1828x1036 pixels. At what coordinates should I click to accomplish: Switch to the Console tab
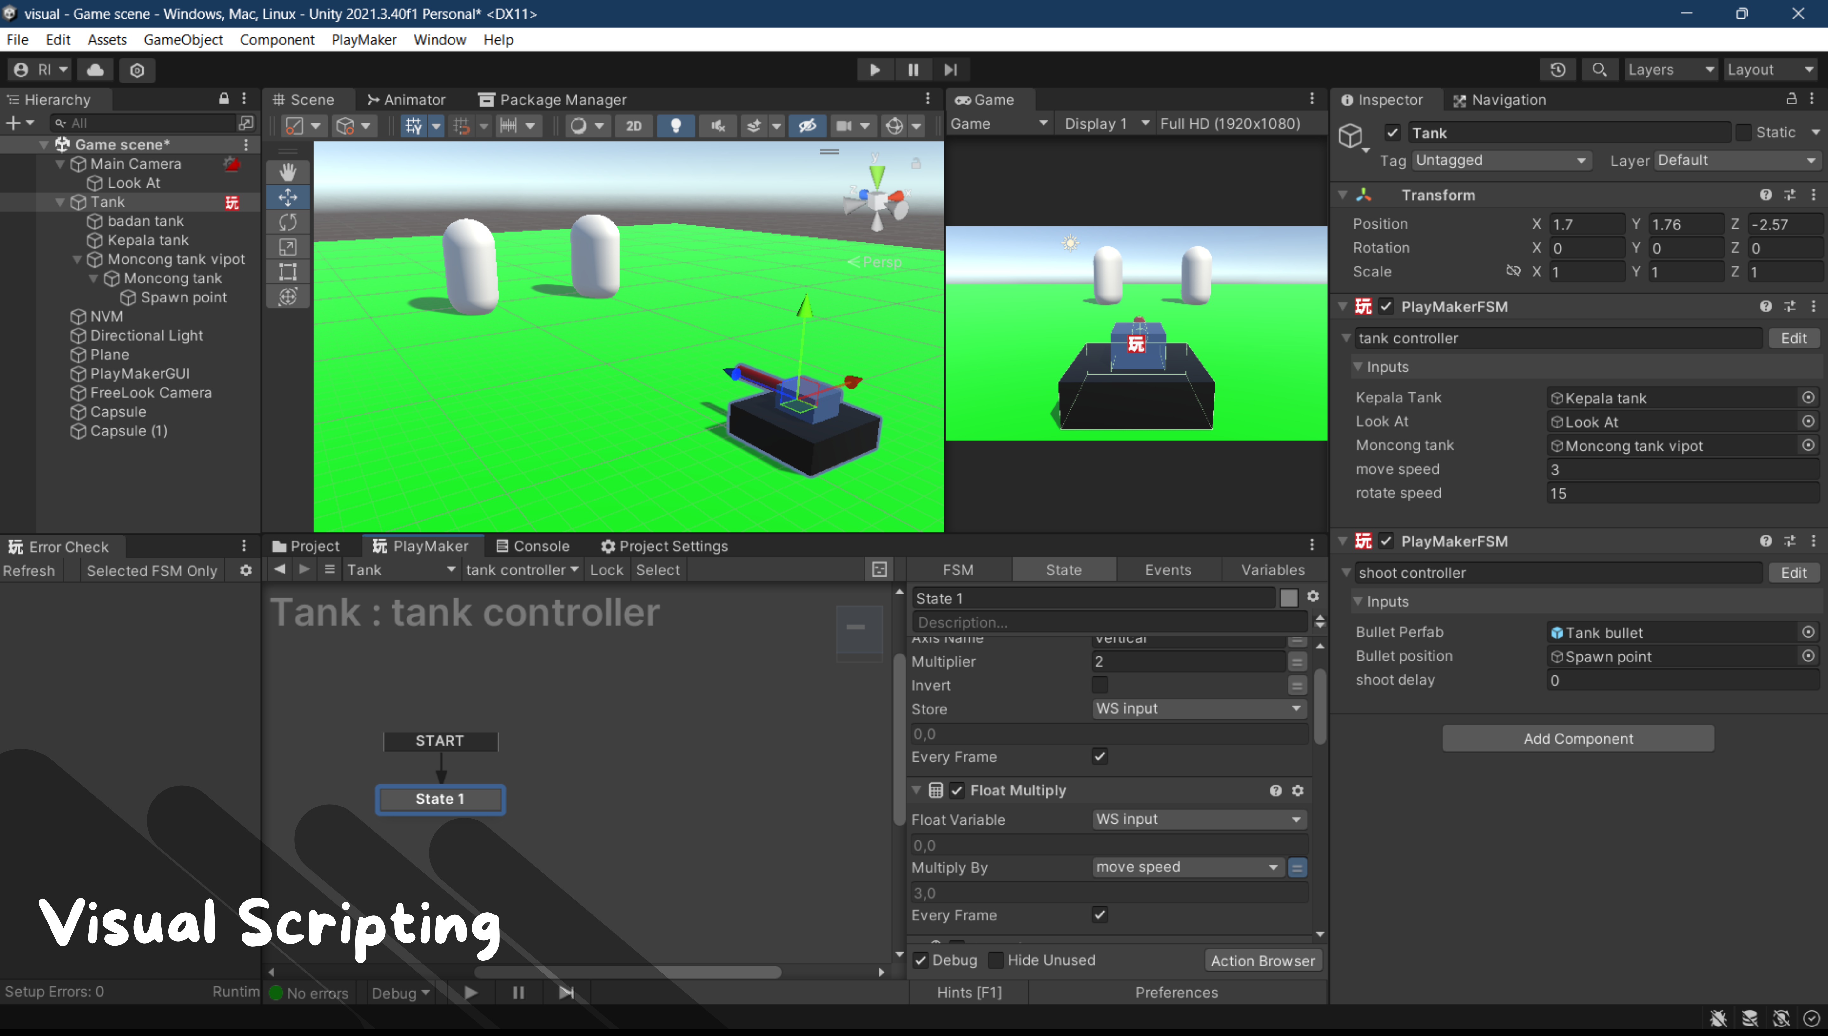tap(533, 546)
